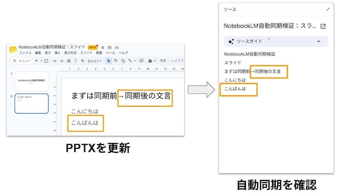The image size is (341, 195).
Task: Click the ソースガイド label
Action: (249, 41)
